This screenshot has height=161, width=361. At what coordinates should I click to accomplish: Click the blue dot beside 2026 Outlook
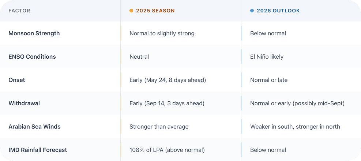[x=252, y=11]
